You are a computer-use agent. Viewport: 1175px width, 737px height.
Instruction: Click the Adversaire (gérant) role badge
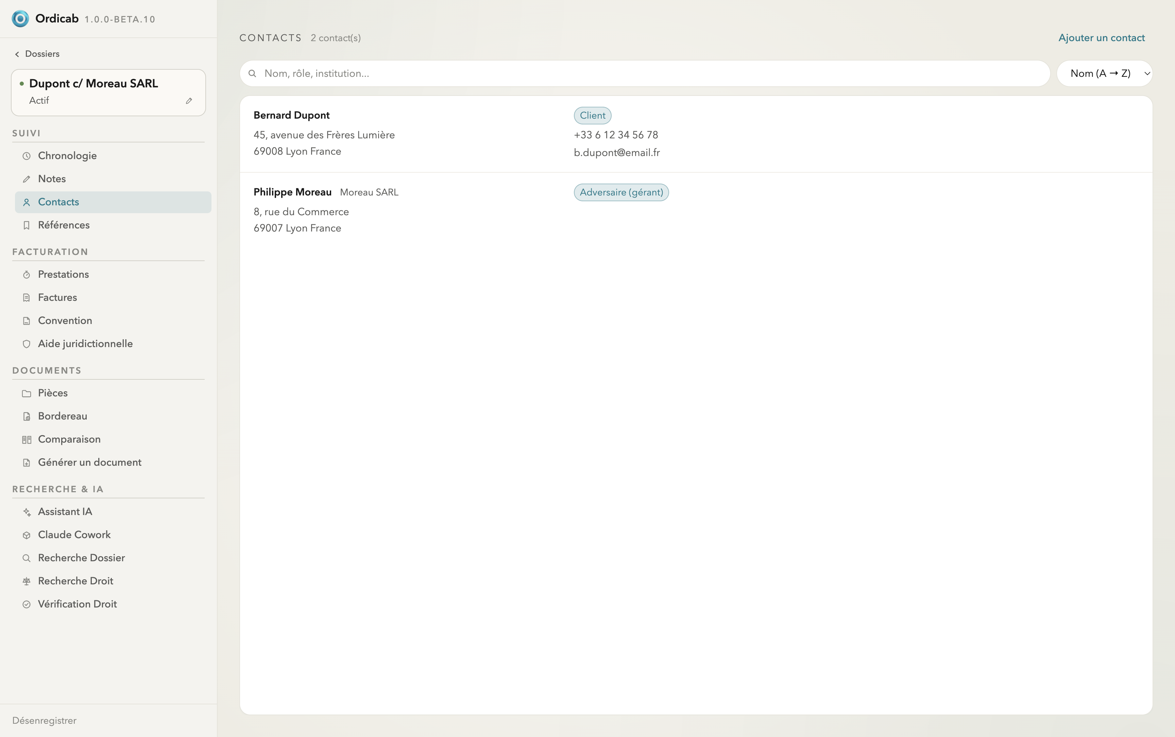pos(621,192)
